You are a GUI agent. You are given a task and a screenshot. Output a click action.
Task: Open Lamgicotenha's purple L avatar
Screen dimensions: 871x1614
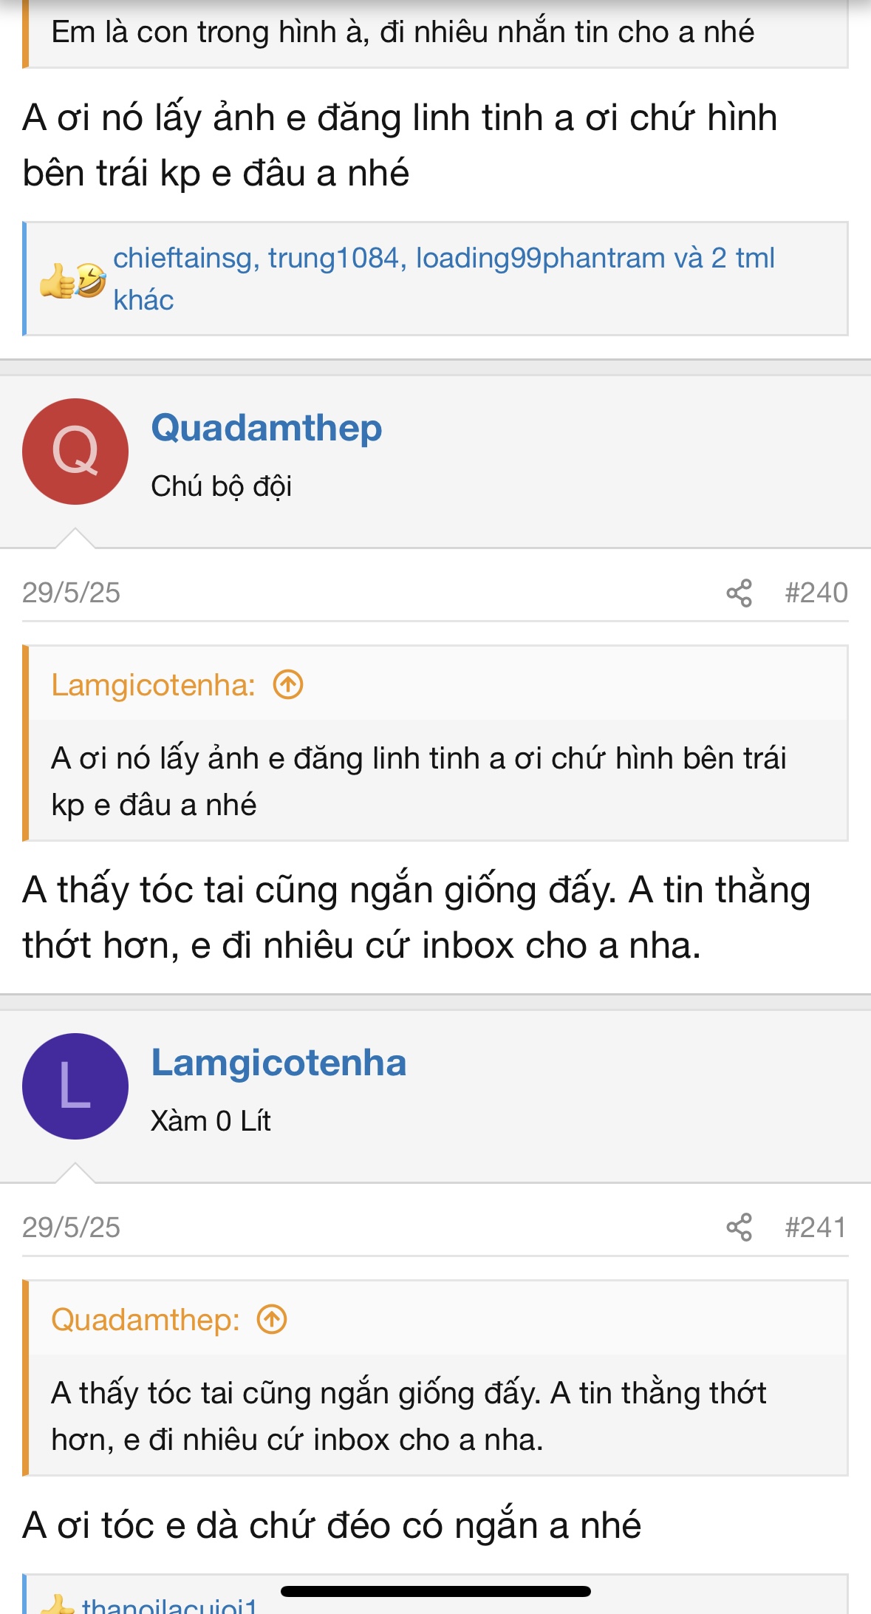[75, 1086]
